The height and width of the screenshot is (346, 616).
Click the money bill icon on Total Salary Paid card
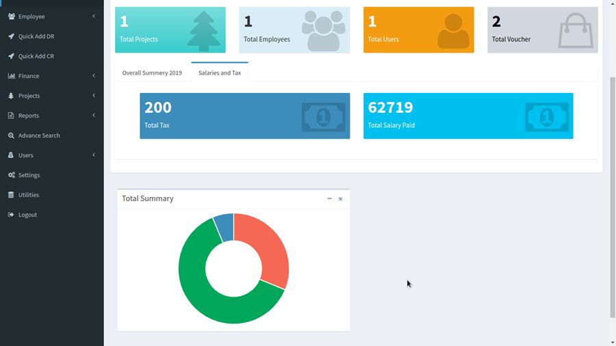click(x=547, y=117)
